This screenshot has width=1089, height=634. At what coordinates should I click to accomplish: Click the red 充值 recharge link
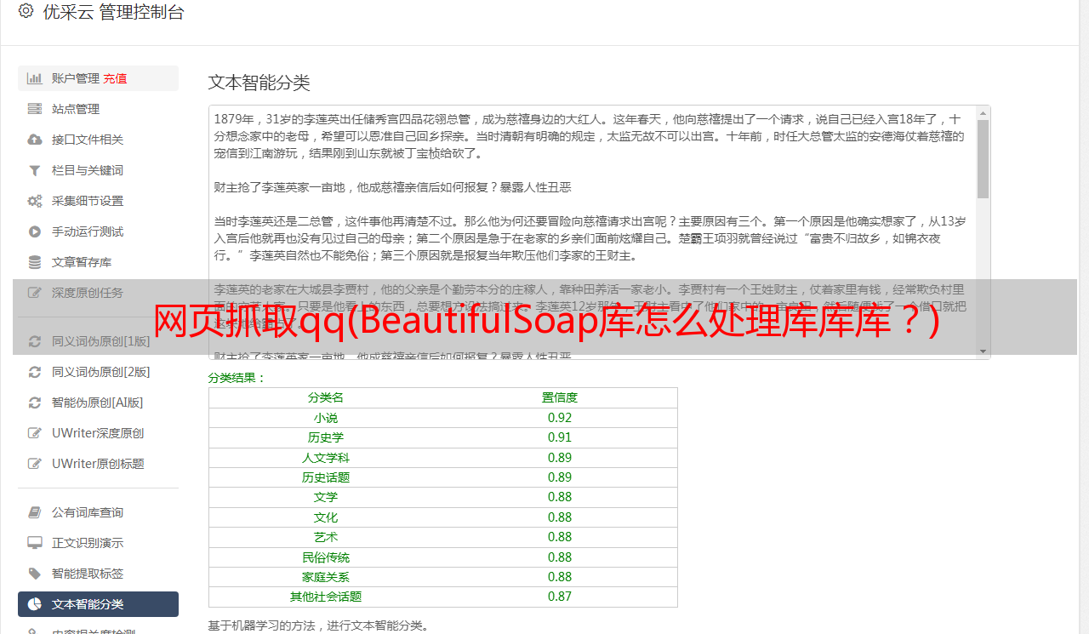point(115,78)
